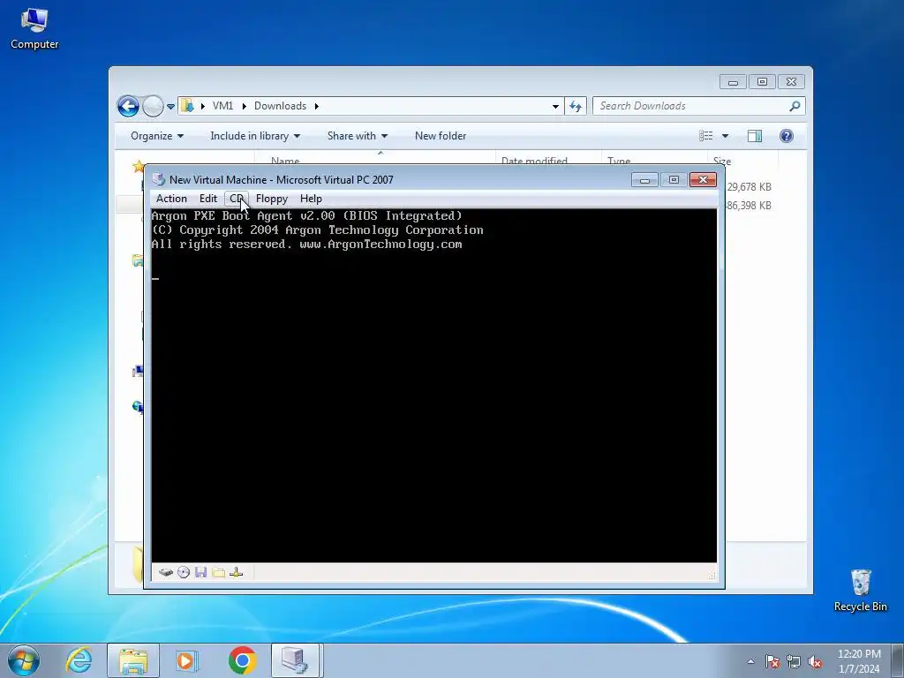Click VM1 in the Explorer address bar
This screenshot has height=678, width=904.
(222, 106)
